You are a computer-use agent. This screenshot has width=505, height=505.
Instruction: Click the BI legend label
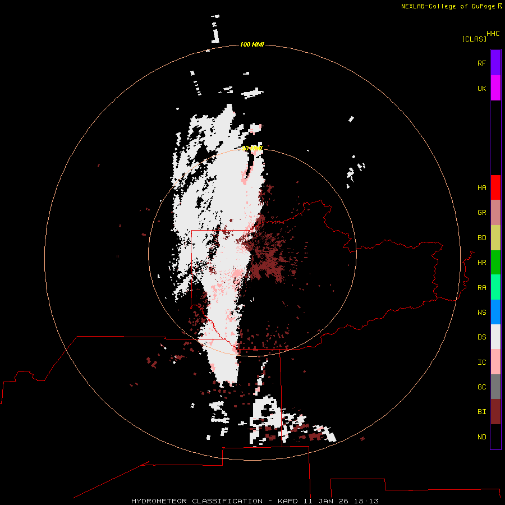pos(481,412)
